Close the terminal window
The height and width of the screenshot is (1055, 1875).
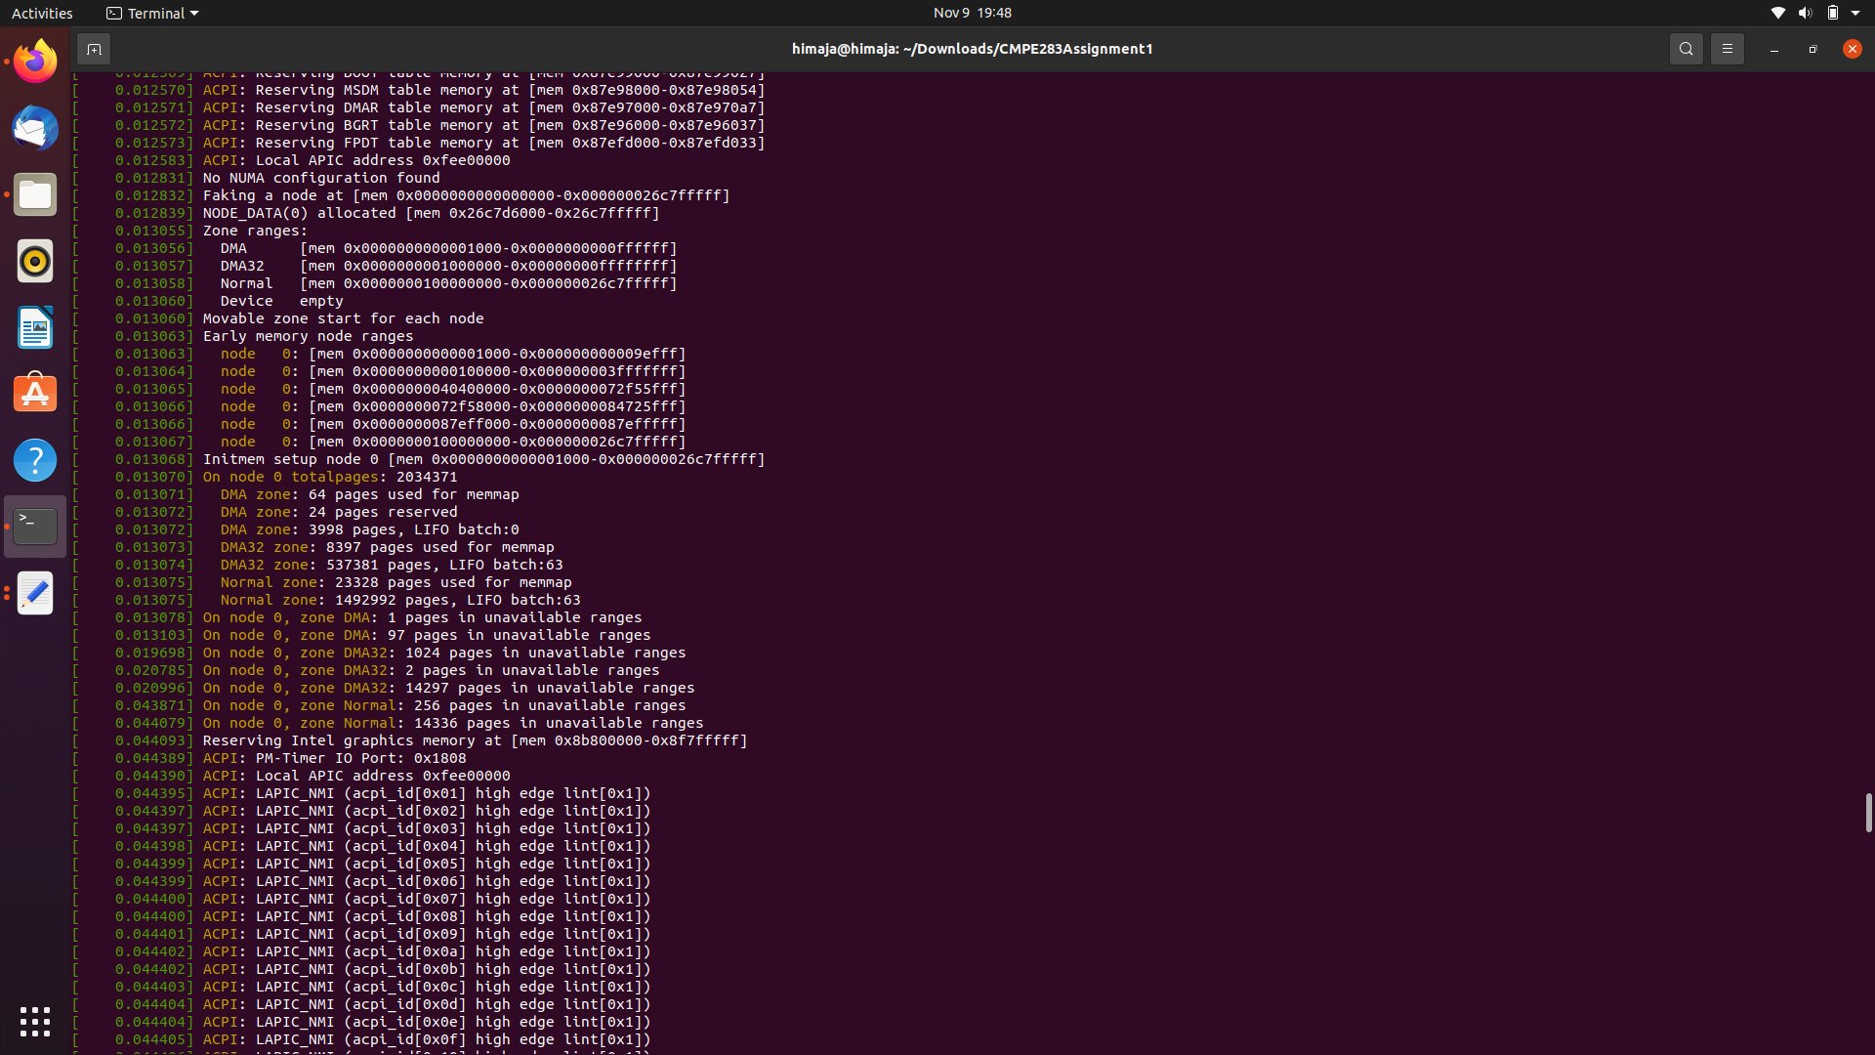click(1852, 49)
